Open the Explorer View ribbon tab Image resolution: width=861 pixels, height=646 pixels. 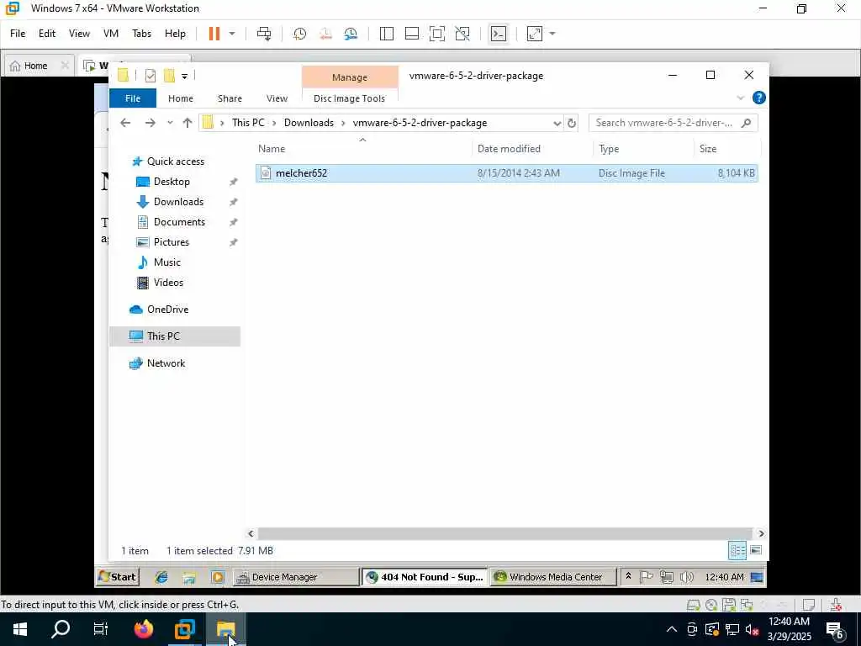pos(277,98)
